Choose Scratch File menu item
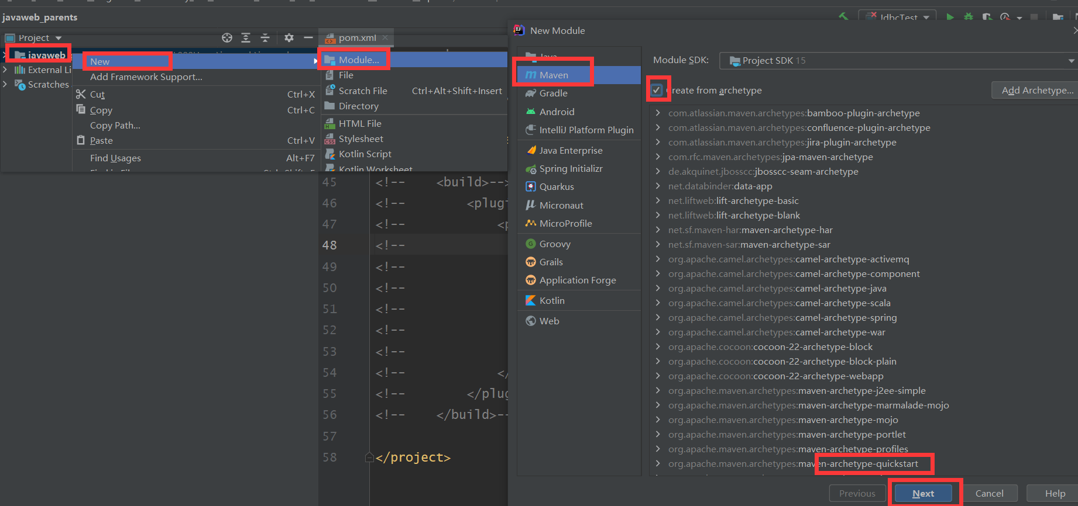 (414, 91)
